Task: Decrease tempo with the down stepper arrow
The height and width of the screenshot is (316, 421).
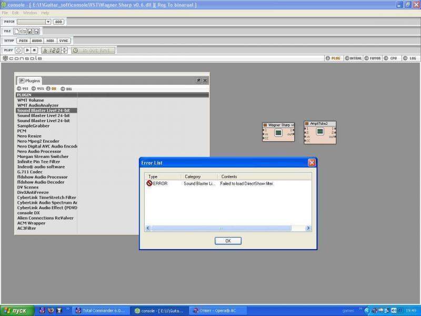Action: tap(64, 52)
